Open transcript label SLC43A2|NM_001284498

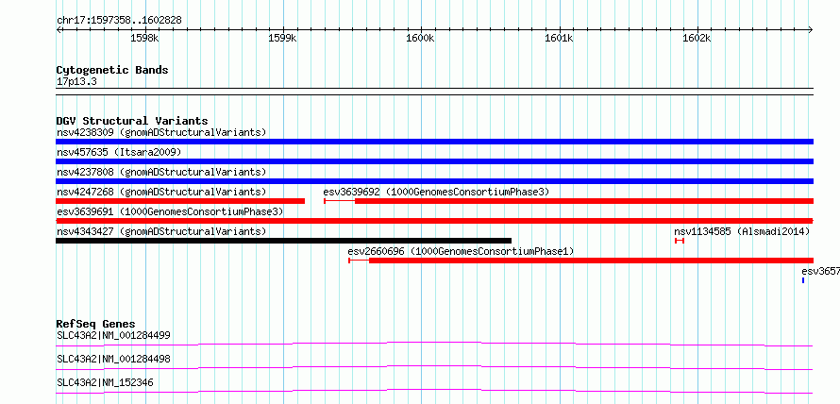tap(113, 359)
